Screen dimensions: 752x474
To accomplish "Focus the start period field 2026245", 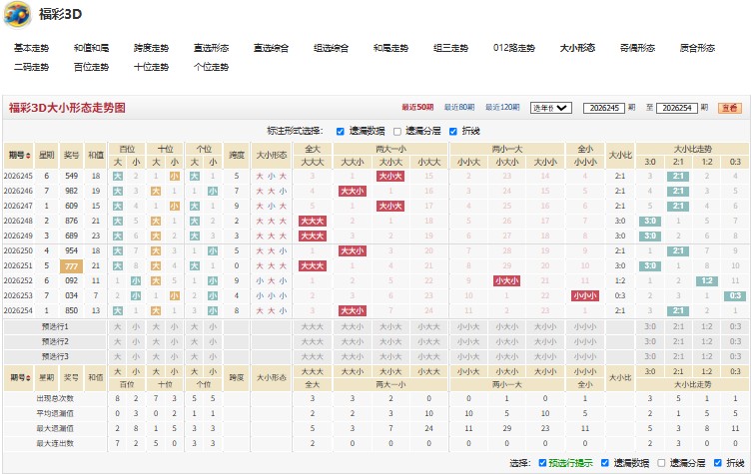I will (x=604, y=108).
